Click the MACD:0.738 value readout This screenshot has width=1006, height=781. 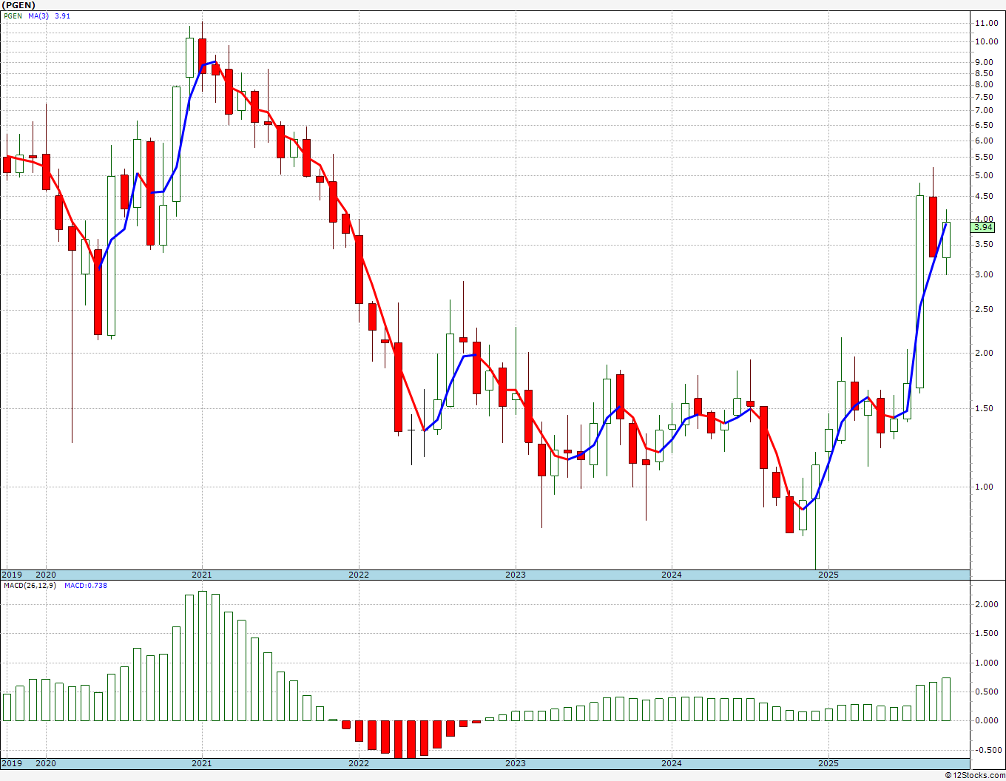coord(86,585)
